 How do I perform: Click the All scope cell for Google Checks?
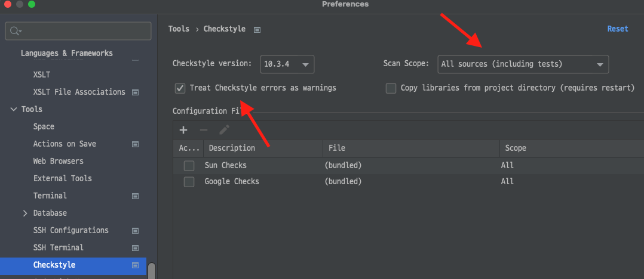coord(507,181)
